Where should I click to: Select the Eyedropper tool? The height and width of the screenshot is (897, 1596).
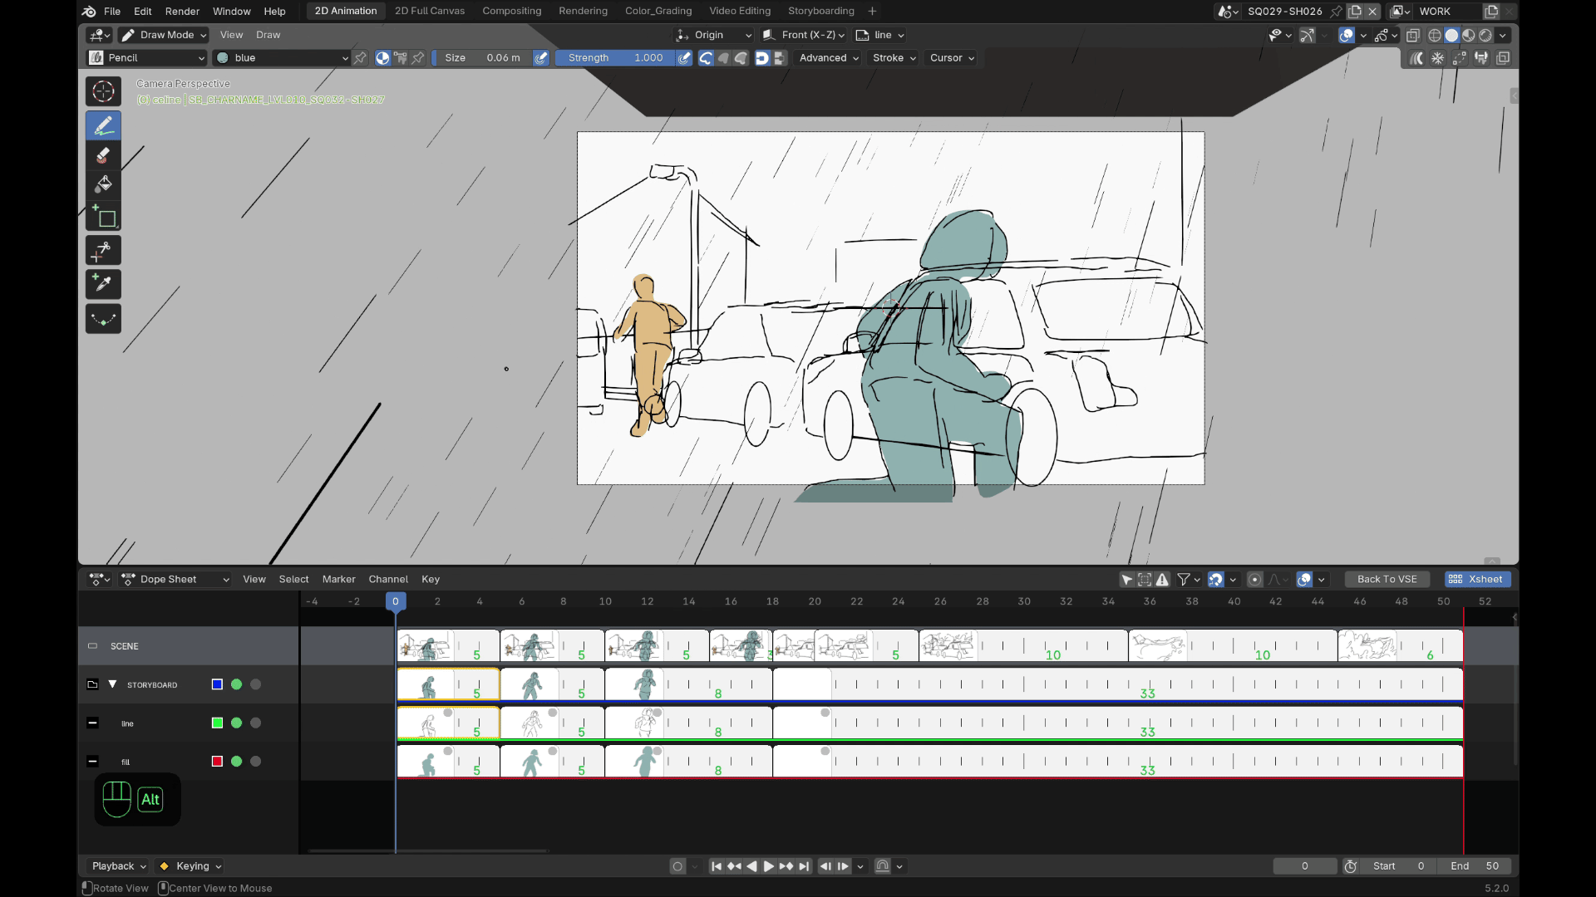coord(103,284)
